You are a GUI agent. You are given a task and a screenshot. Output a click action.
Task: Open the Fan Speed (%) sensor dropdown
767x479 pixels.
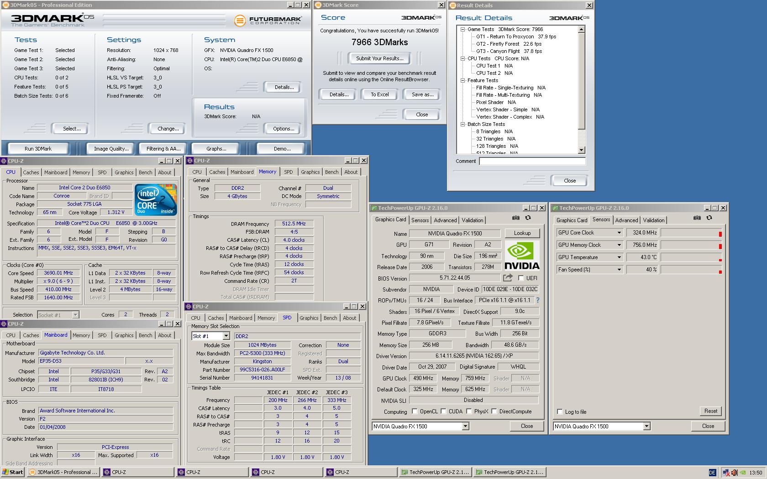619,270
